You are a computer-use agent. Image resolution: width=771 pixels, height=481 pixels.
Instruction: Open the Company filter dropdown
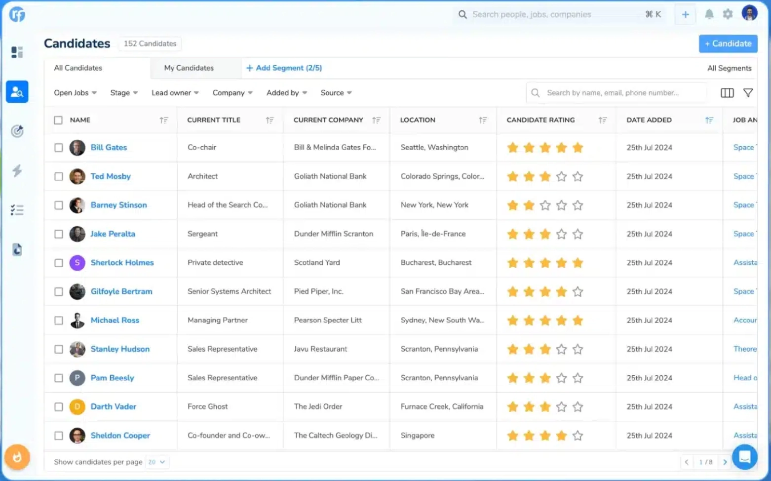pyautogui.click(x=232, y=93)
